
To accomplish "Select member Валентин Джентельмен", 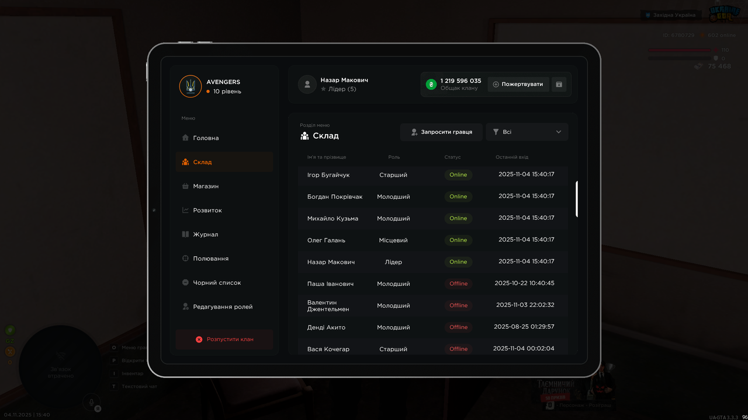I will [x=432, y=306].
